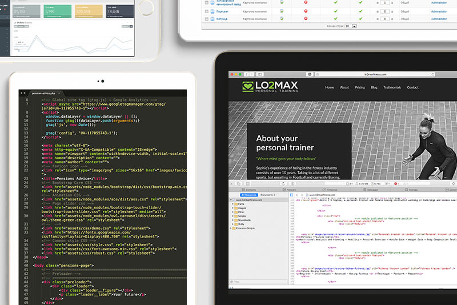Go back in the Safari toolbar
This screenshot has width=457, height=305.
[x=247, y=74]
